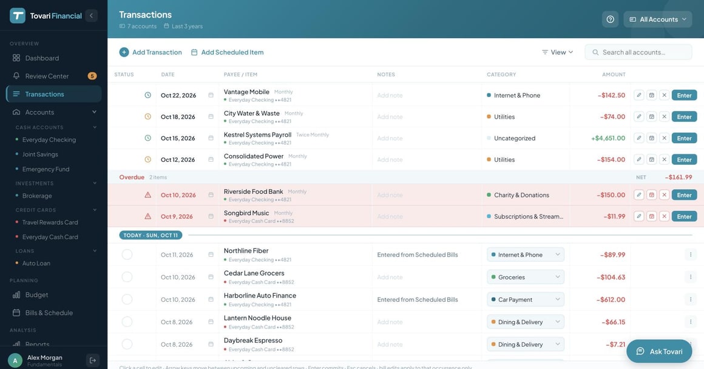Open Dining & Delivery dropdown for Daybreak Espresso
The height and width of the screenshot is (369, 704).
pyautogui.click(x=526, y=344)
